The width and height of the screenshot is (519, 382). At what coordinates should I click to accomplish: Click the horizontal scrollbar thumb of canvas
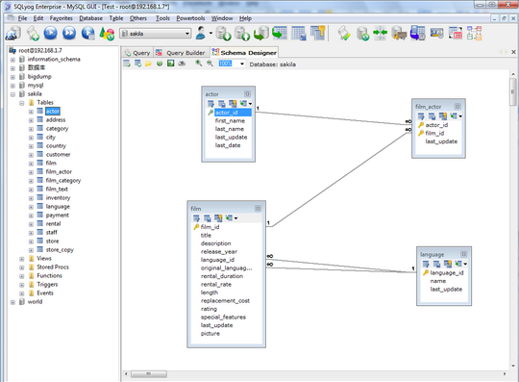pos(149,373)
